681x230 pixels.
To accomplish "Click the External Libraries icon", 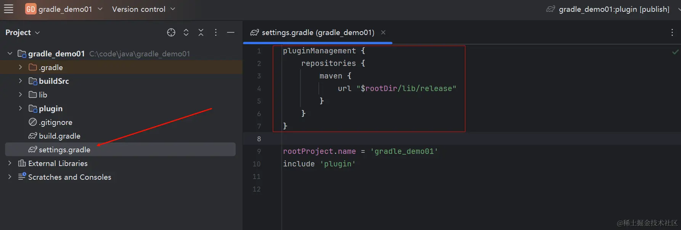I will click(22, 163).
